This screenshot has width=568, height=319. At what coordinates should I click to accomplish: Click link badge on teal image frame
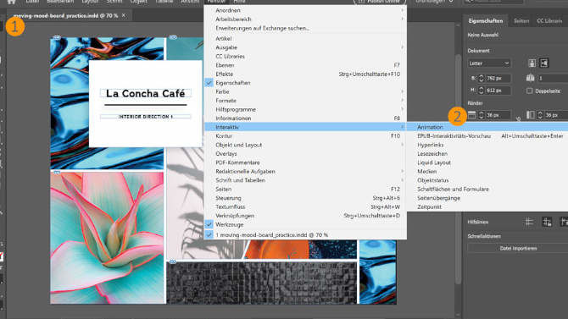(x=173, y=37)
